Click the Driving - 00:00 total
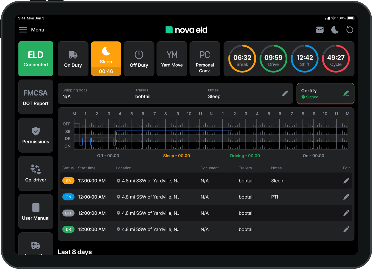 245,156
